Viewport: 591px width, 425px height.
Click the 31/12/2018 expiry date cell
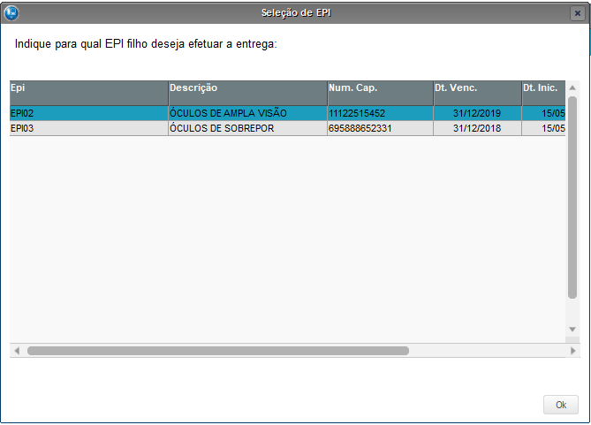click(x=476, y=128)
